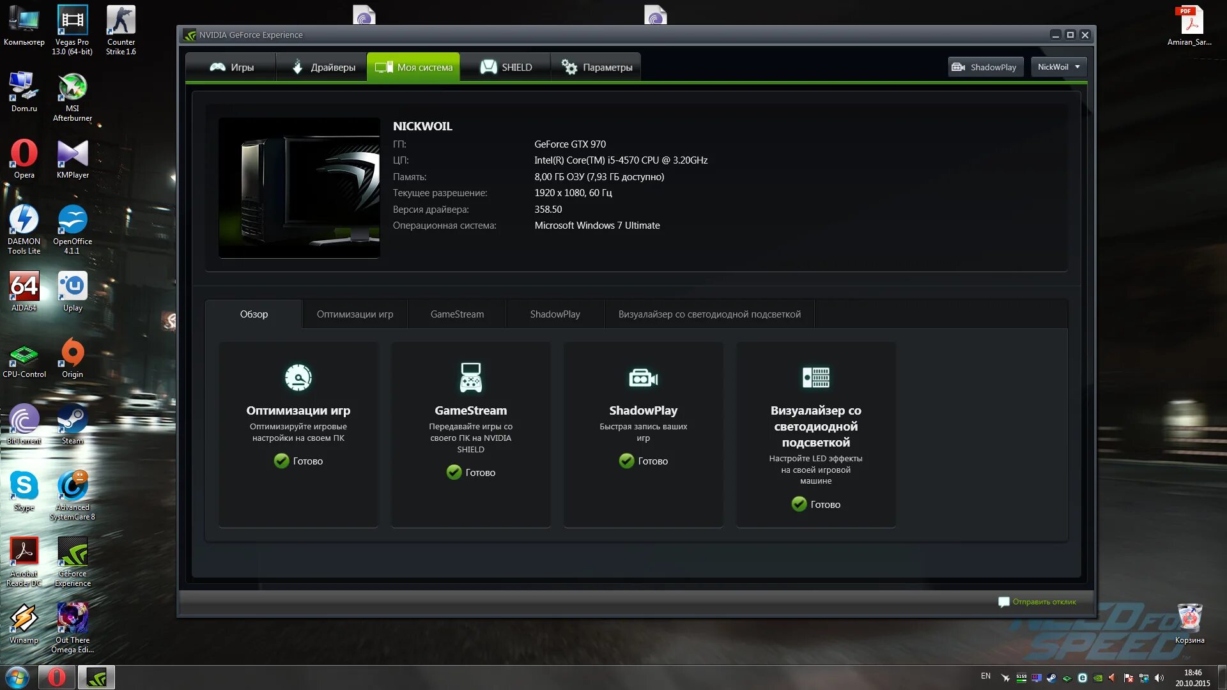Open the ShadowPlay sub-tab
This screenshot has height=690, width=1227.
click(555, 314)
